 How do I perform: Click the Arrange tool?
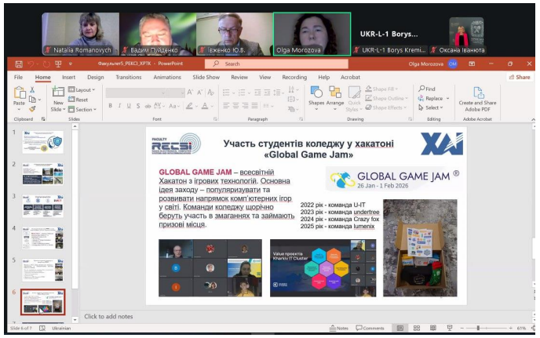click(335, 96)
